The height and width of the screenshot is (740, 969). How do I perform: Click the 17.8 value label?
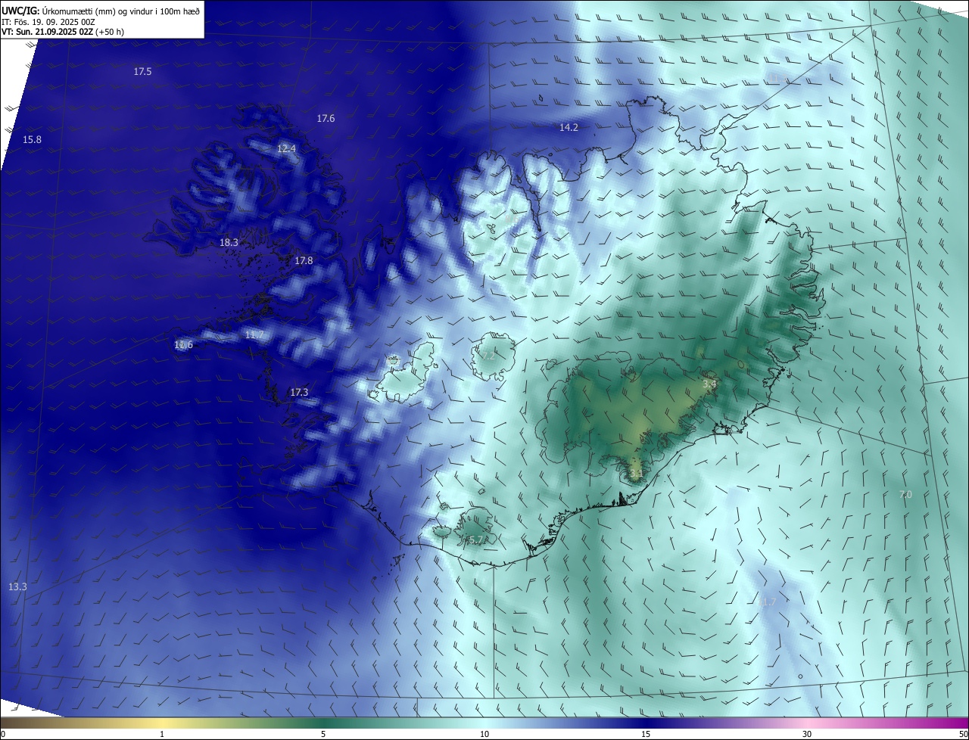(304, 261)
